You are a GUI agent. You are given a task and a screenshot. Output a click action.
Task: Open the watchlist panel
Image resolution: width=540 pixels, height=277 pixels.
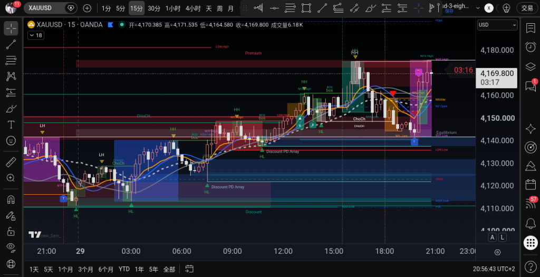click(531, 28)
